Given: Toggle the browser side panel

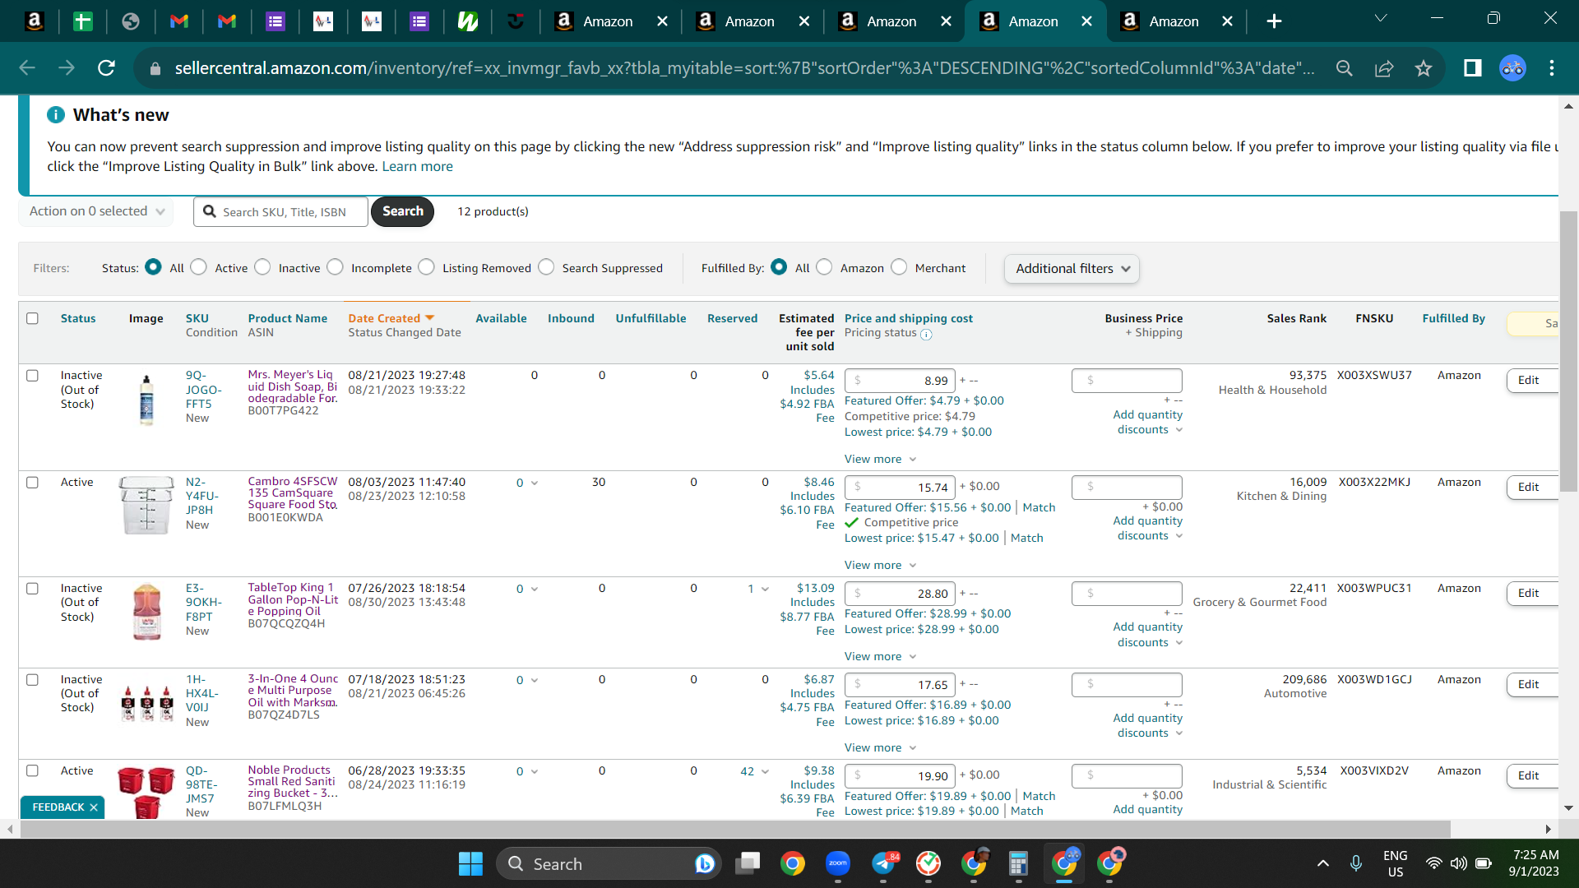Looking at the screenshot, I should click(1473, 68).
